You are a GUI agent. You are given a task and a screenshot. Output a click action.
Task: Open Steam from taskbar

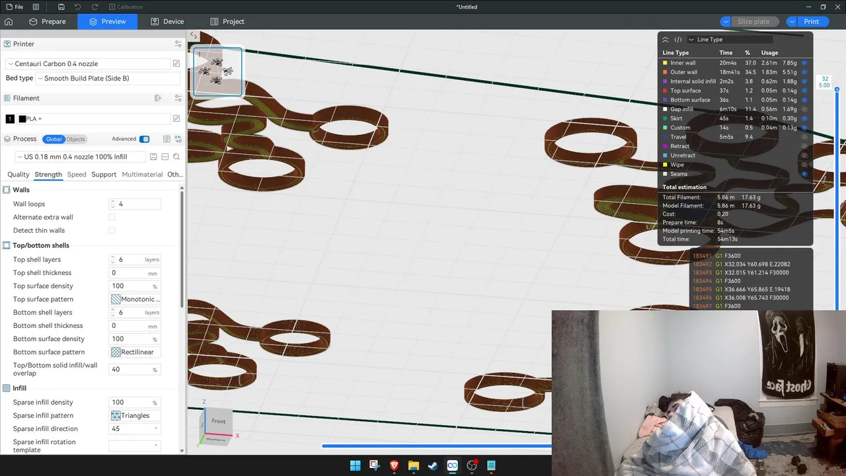tap(433, 465)
